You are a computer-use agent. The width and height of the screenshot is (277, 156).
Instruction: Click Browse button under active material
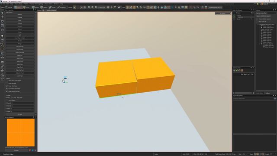click(16, 150)
